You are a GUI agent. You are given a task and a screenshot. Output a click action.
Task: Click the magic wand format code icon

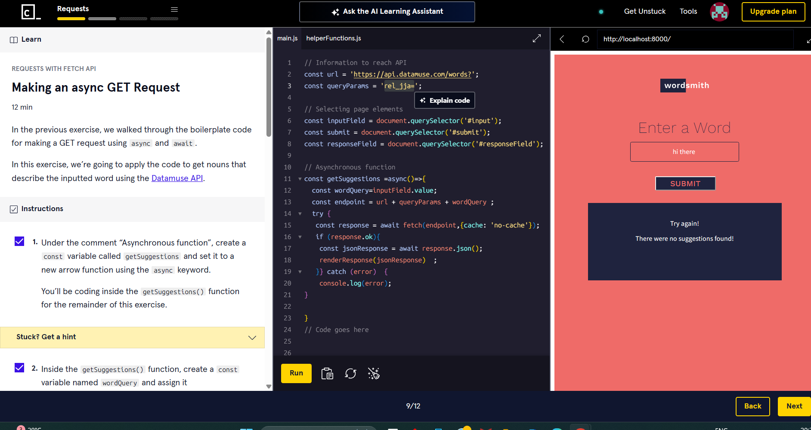click(374, 373)
